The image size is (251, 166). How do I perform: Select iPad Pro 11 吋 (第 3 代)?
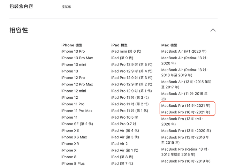click(130, 98)
